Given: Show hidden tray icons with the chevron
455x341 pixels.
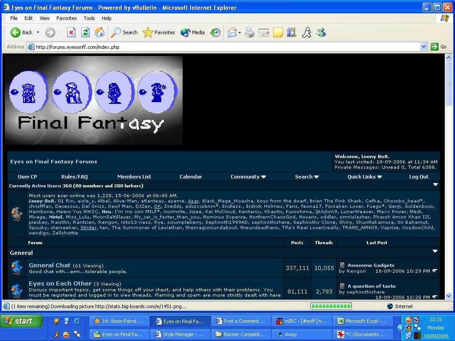Looking at the screenshot, I should [401, 328].
